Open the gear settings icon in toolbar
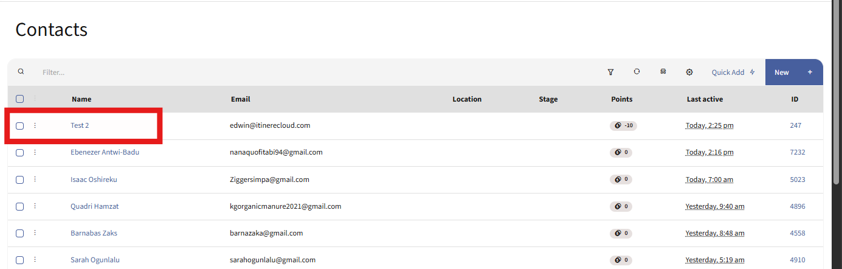The height and width of the screenshot is (269, 842). 689,72
